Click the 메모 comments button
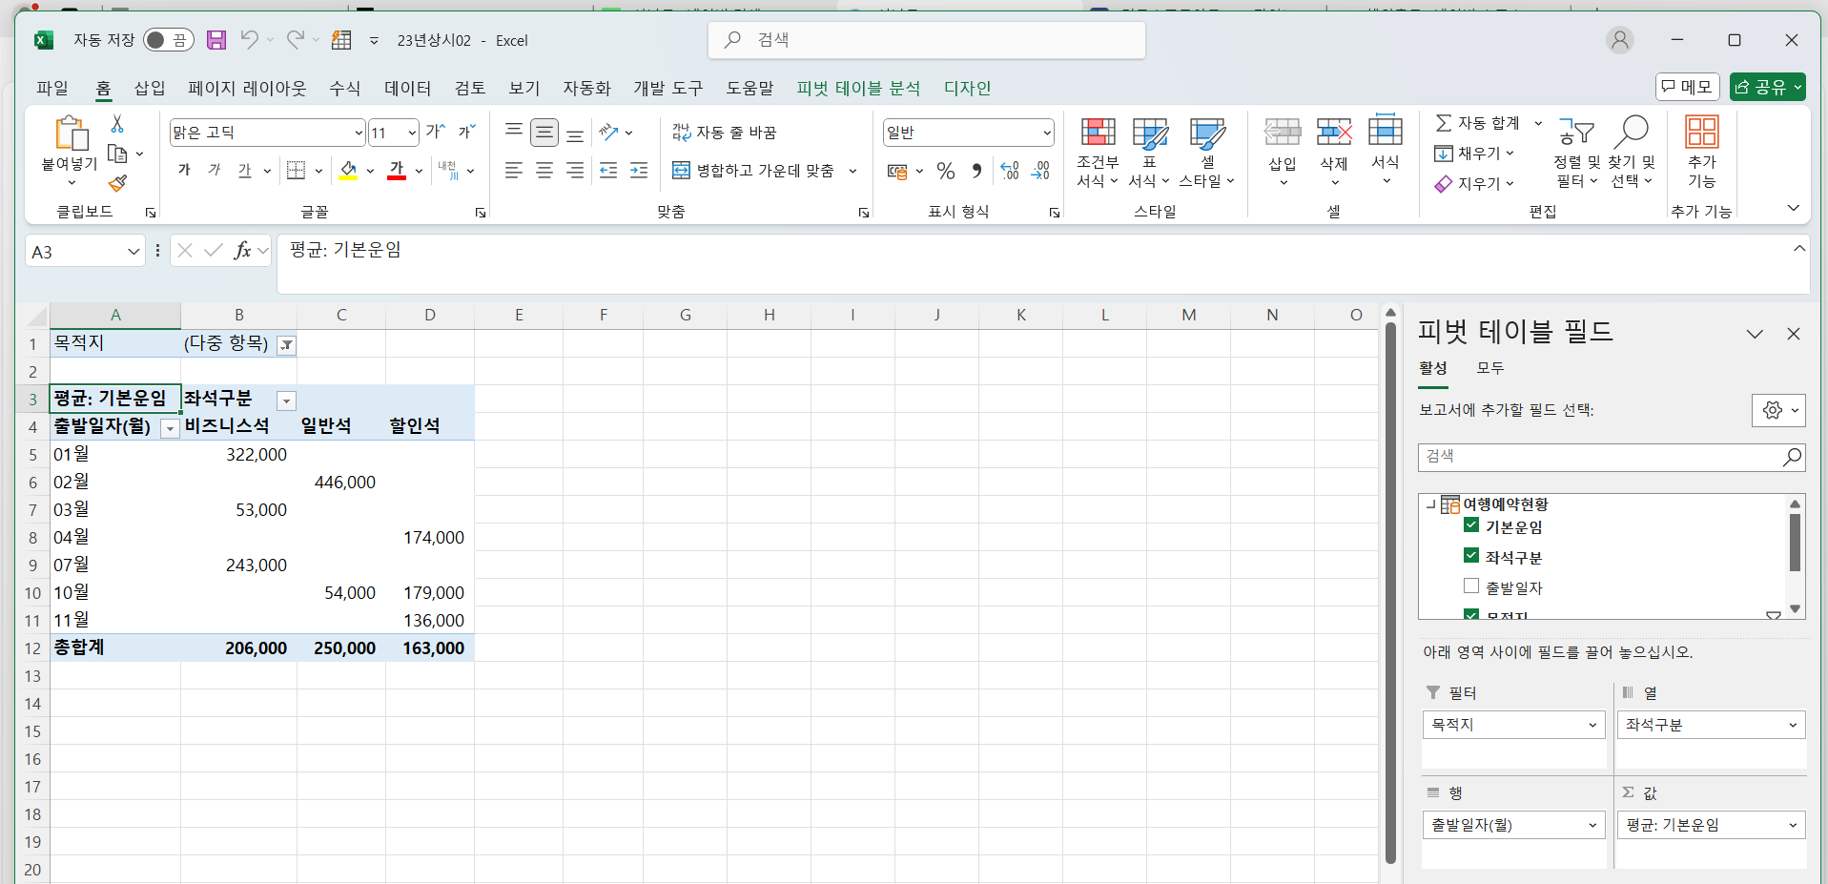 (x=1687, y=87)
